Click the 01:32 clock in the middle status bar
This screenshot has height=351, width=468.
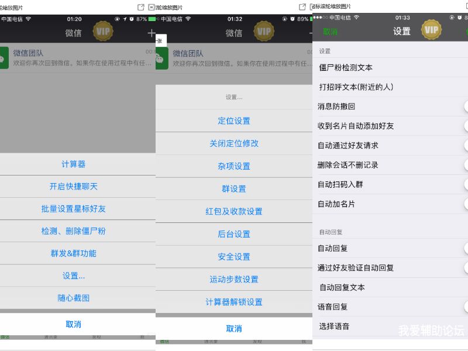[x=235, y=19]
